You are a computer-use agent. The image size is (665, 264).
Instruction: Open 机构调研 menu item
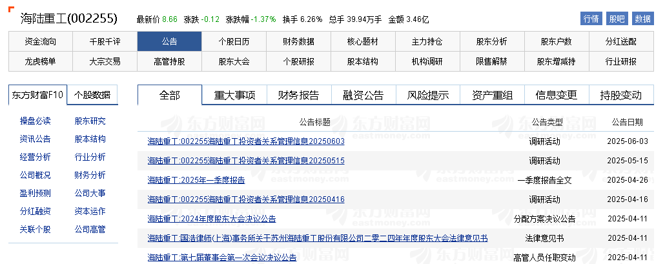427,61
